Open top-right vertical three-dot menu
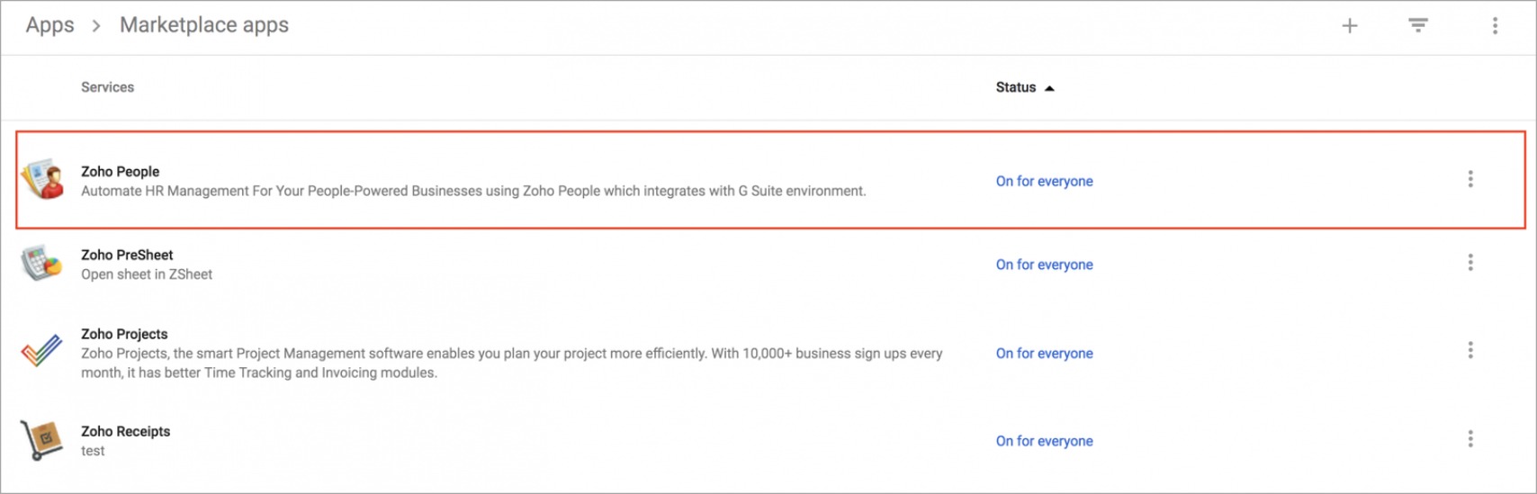 tap(1495, 26)
